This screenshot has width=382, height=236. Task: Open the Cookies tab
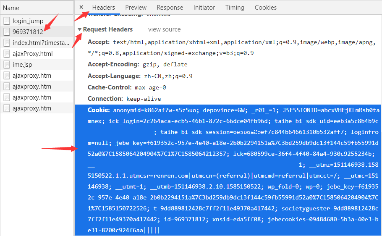point(265,8)
